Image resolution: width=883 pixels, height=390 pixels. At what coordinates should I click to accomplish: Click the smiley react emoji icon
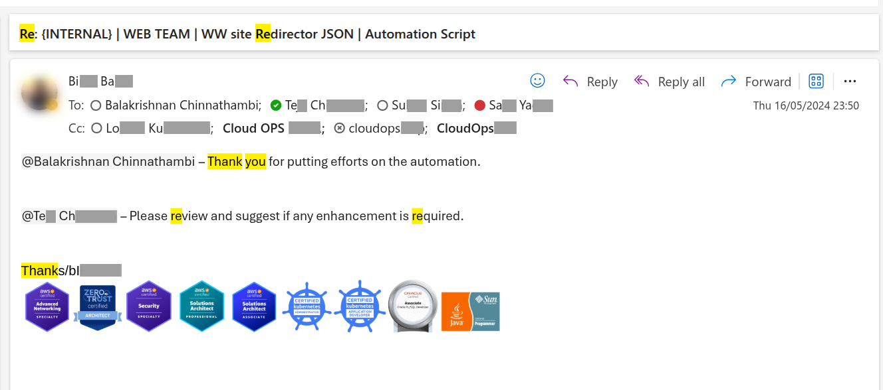tap(537, 81)
